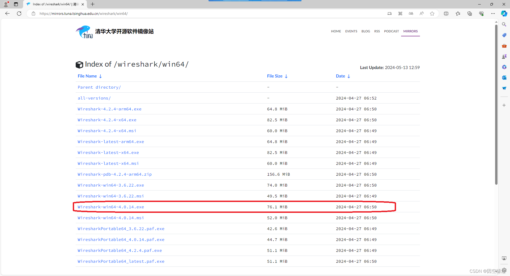Close the Index of /wireshark/win64/ tab
The width and height of the screenshot is (510, 276).
click(83, 4)
